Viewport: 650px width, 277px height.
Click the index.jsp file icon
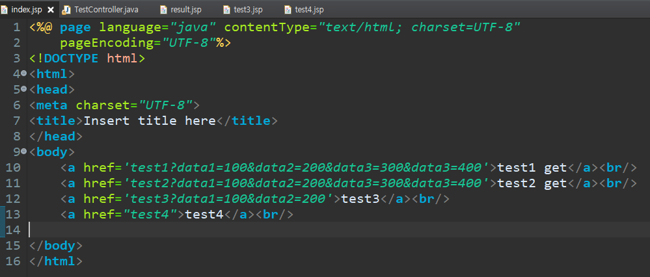(4, 10)
